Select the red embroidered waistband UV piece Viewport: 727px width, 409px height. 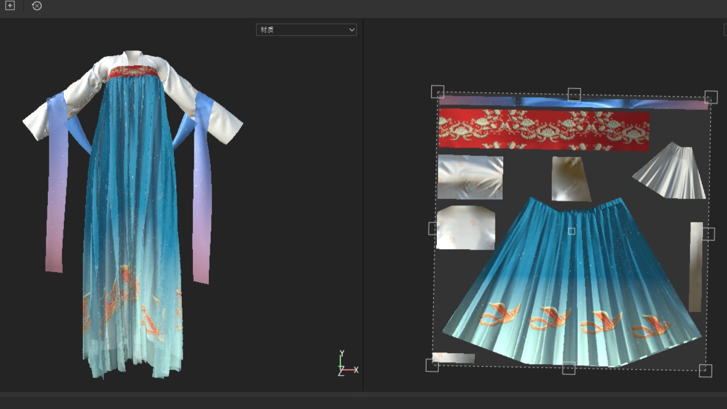coord(543,129)
